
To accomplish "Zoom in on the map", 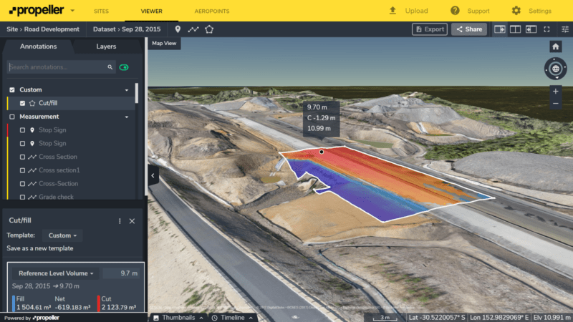I will coord(556,92).
